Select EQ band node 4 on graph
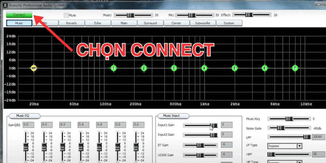Viewport: 326px width, 163px height. 204,68
